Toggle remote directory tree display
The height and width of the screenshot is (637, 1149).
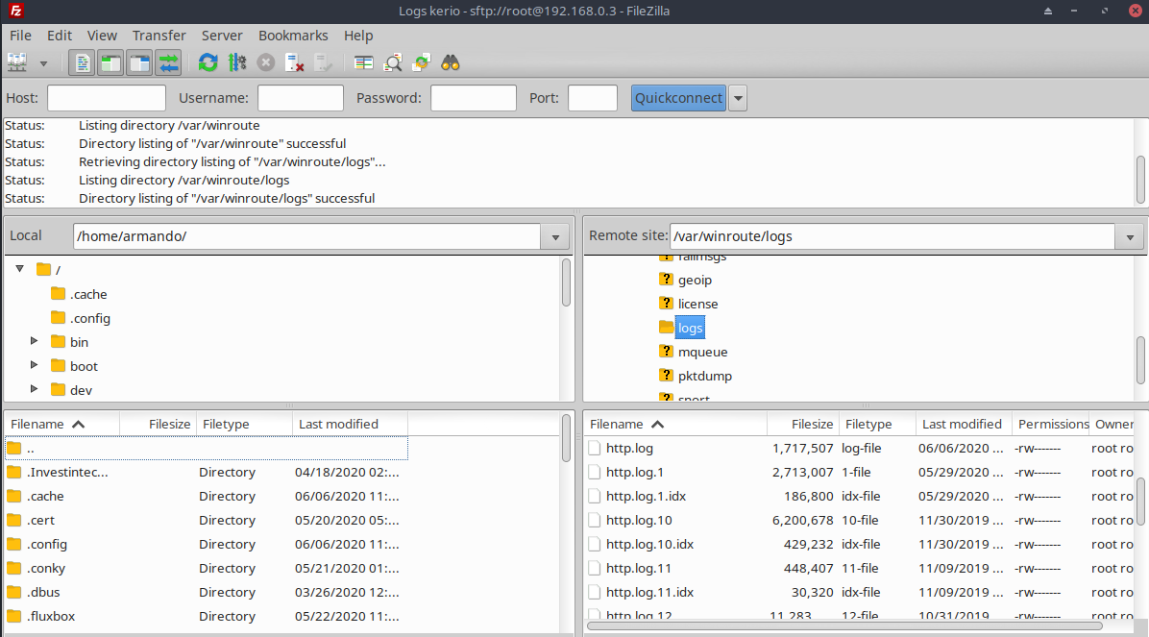[139, 63]
